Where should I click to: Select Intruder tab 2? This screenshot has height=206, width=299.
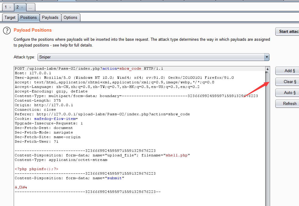click(18, 7)
